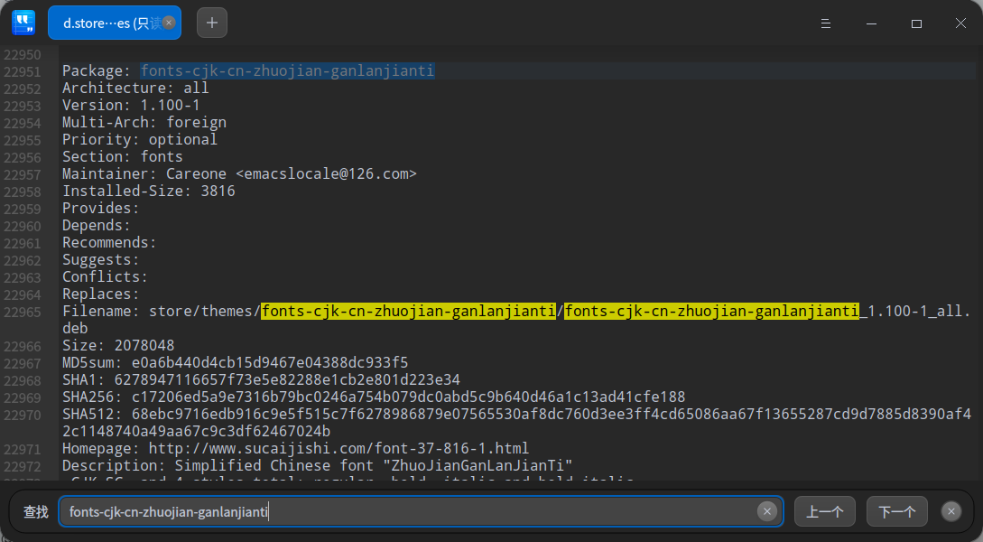The image size is (983, 542).
Task: Click the Homepage sucaijishi.com URL
Action: [x=338, y=449]
